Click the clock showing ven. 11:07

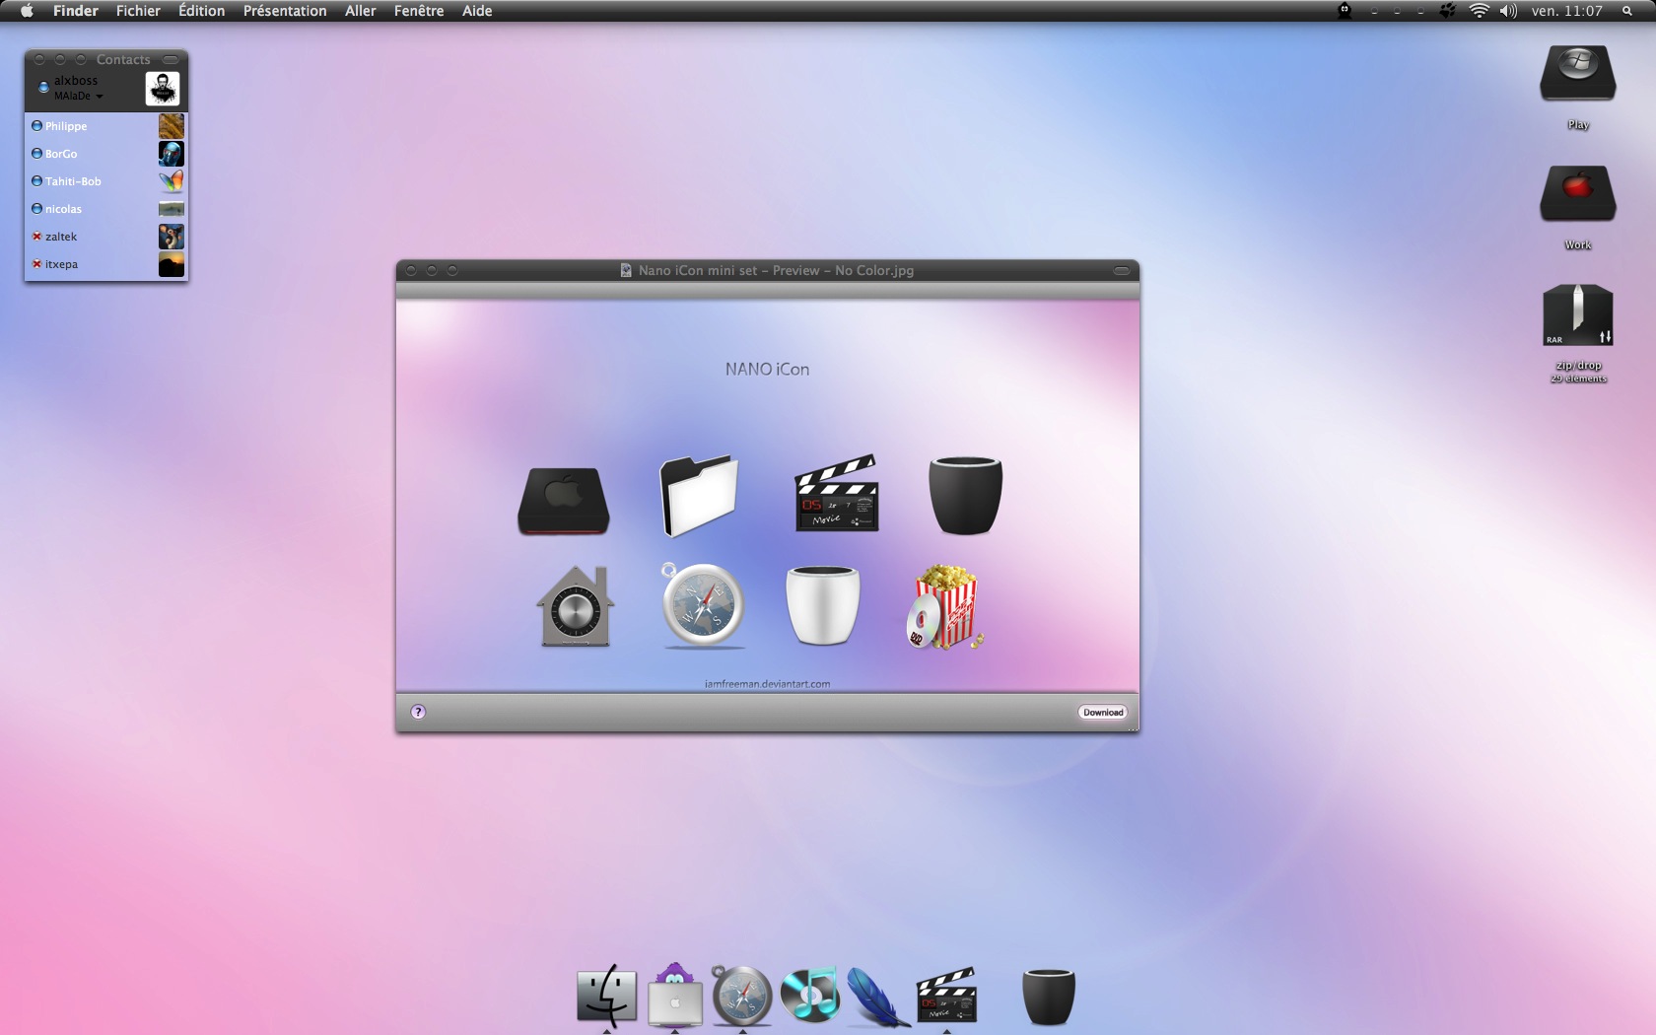tap(1567, 11)
